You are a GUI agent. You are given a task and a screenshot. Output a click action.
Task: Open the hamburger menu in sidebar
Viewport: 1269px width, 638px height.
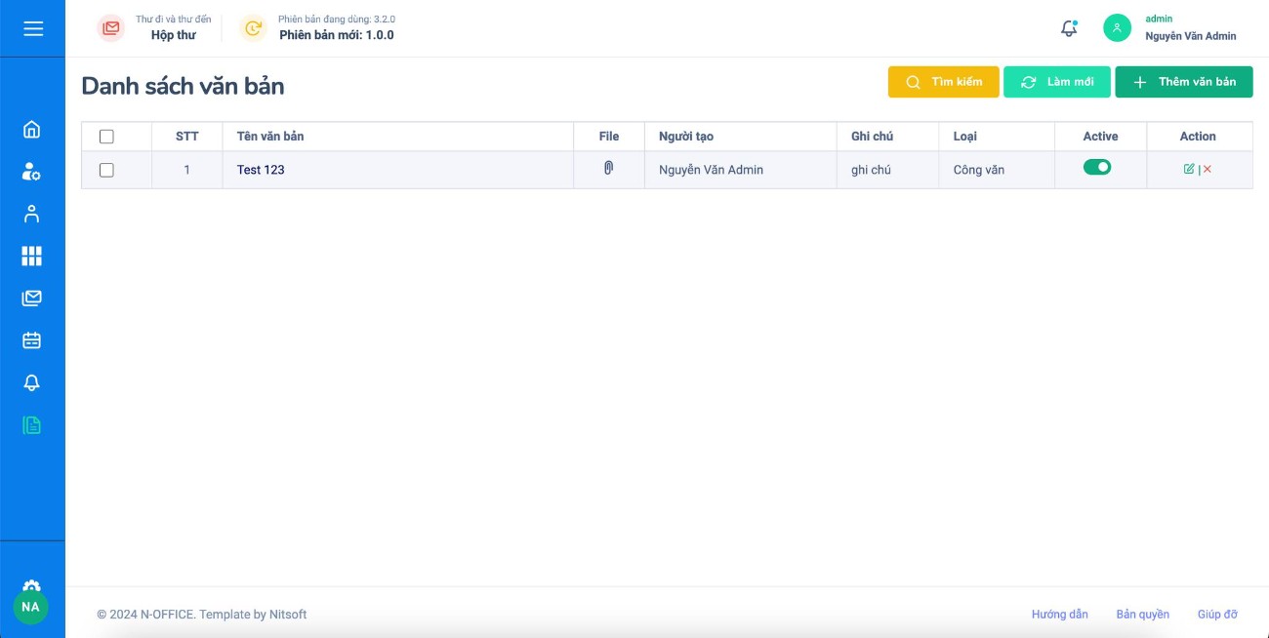coord(33,28)
